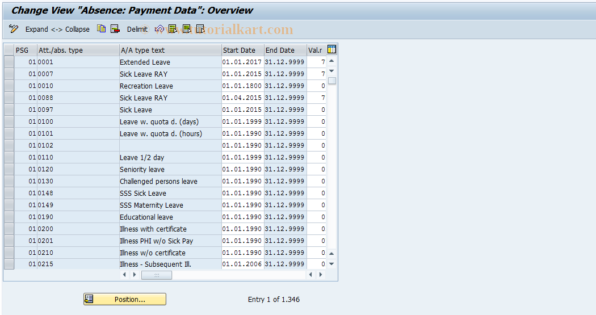
Task: Click the vertical scrollbar thumb
Action: [332, 81]
